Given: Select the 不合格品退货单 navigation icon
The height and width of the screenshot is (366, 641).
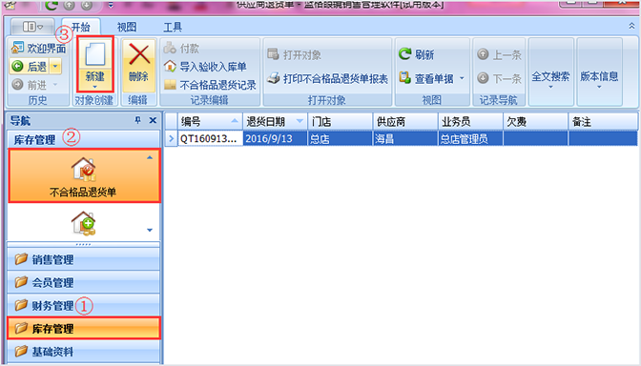Looking at the screenshot, I should click(83, 169).
